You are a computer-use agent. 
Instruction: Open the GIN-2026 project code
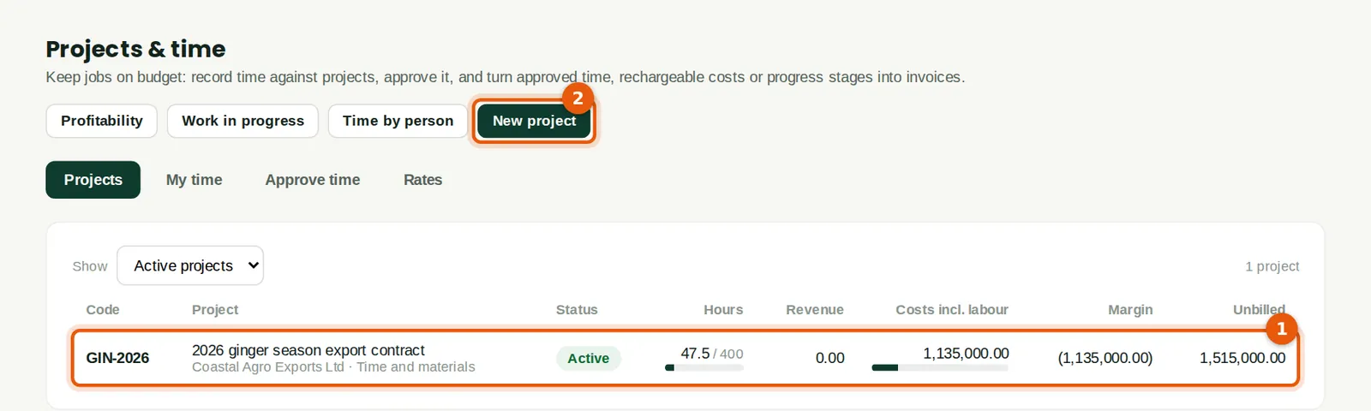tap(117, 358)
